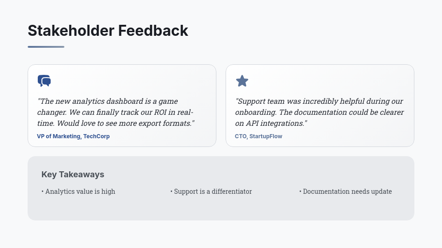
Task: Click the star icon in the second card
Action: 242,81
